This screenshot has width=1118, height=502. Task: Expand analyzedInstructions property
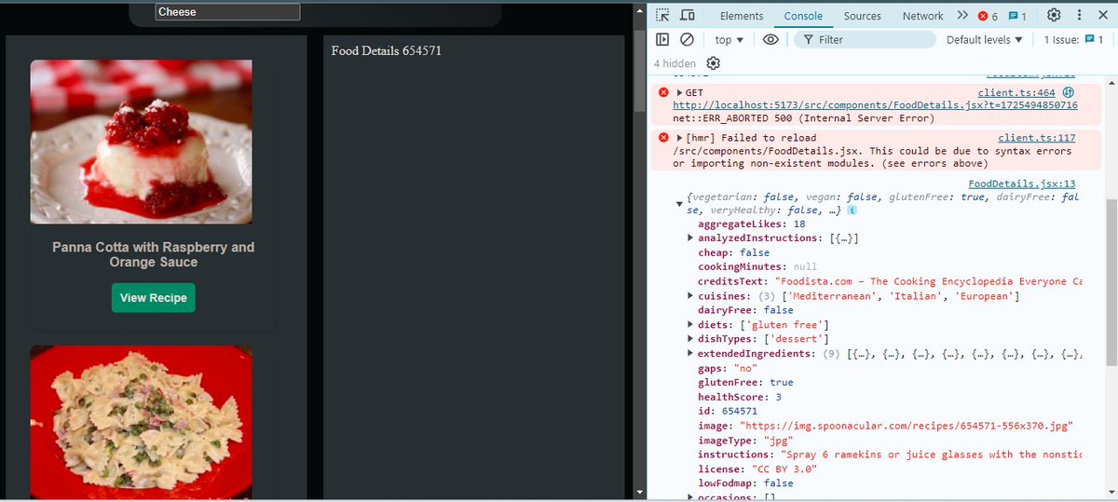[x=689, y=238]
